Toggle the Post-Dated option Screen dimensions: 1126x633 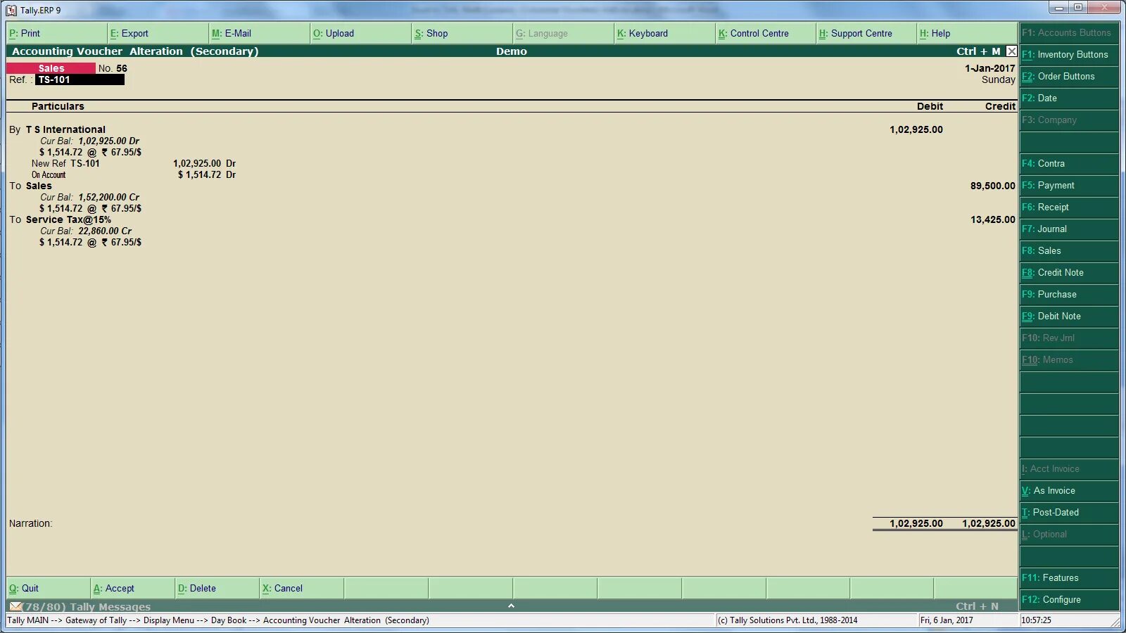(1069, 513)
